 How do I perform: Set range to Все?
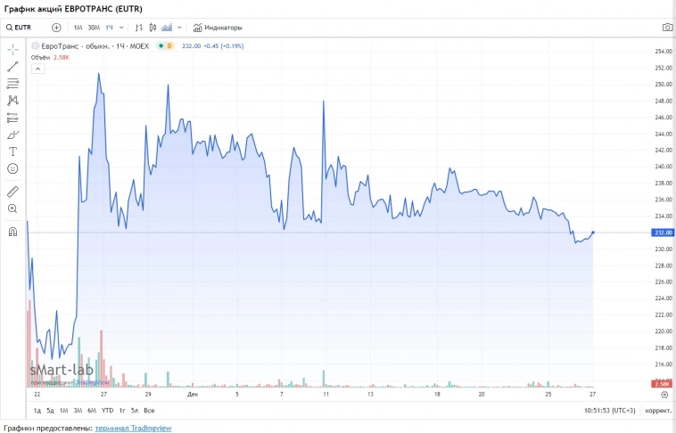pos(149,411)
